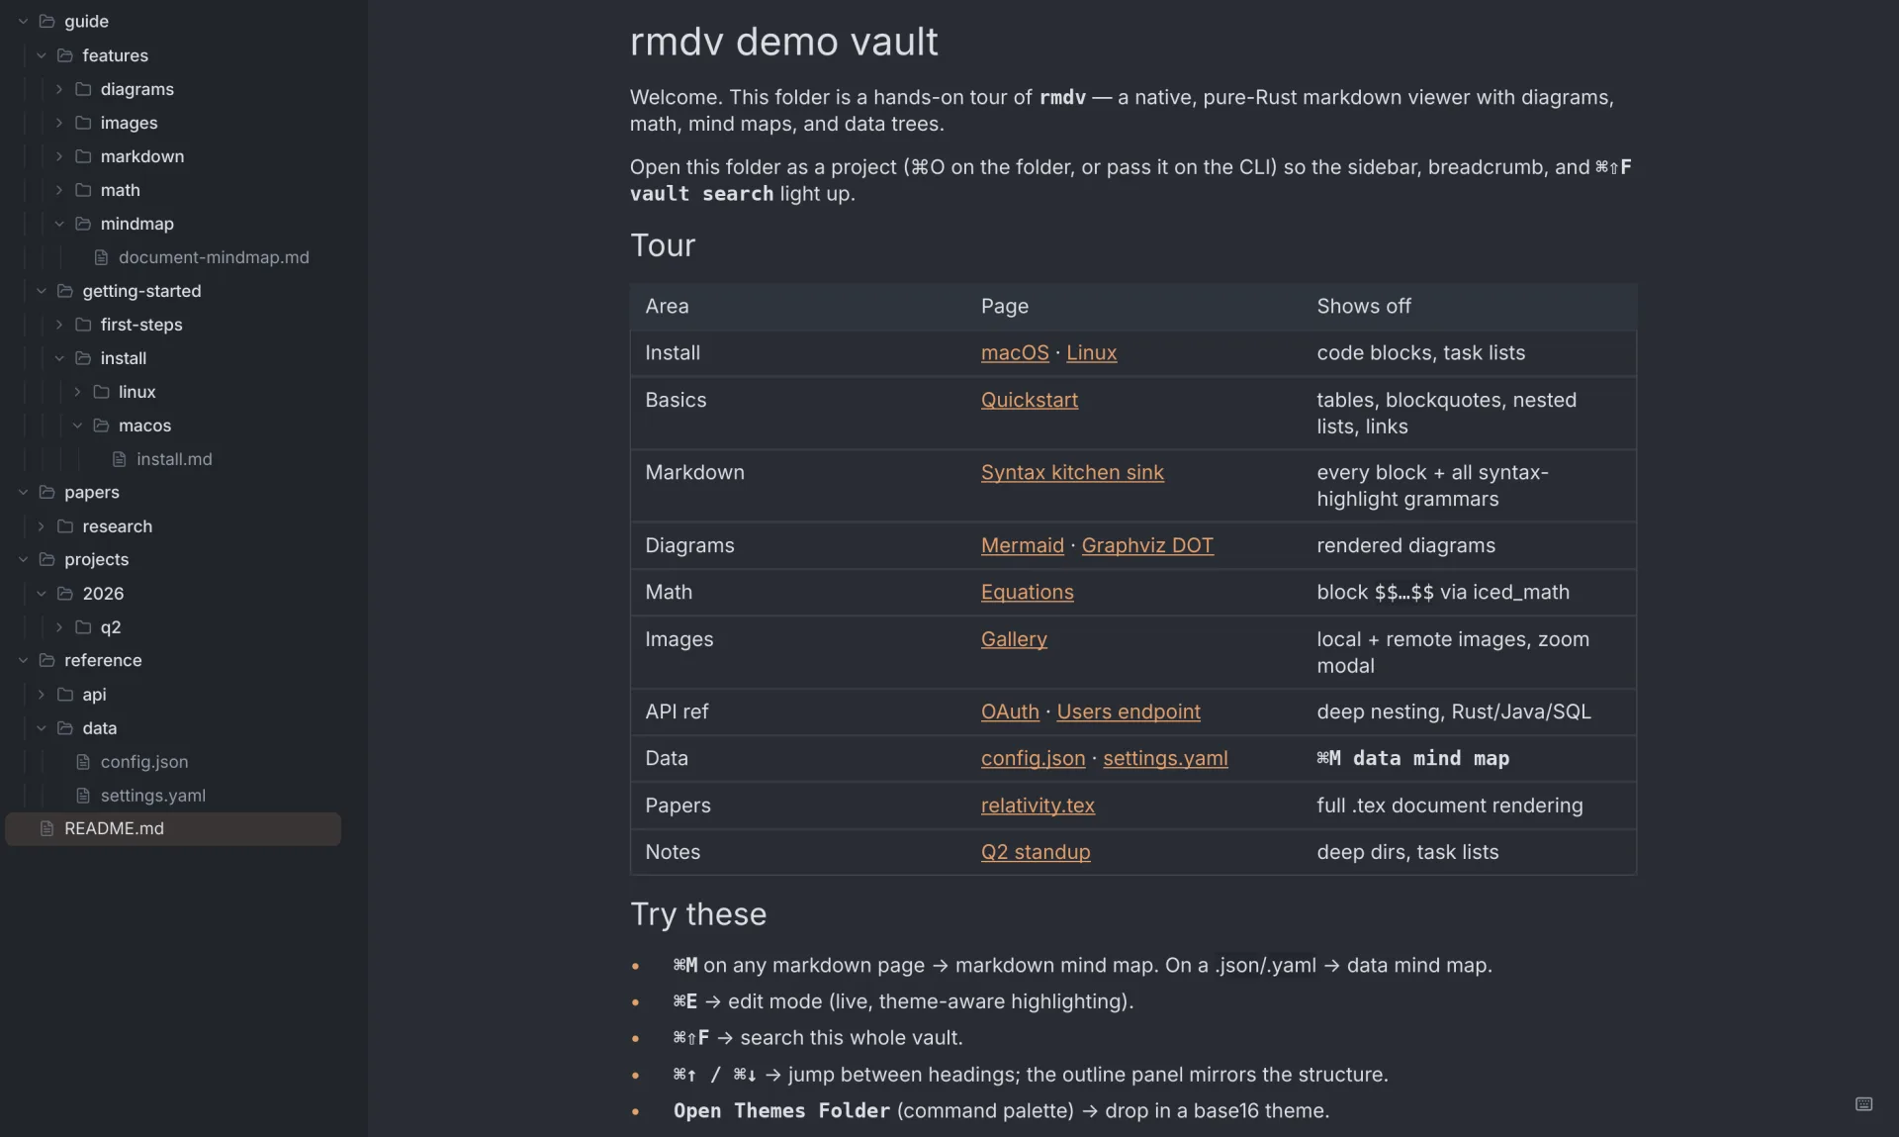Open the settings.yaml link in the table
This screenshot has width=1899, height=1137.
(x=1165, y=759)
